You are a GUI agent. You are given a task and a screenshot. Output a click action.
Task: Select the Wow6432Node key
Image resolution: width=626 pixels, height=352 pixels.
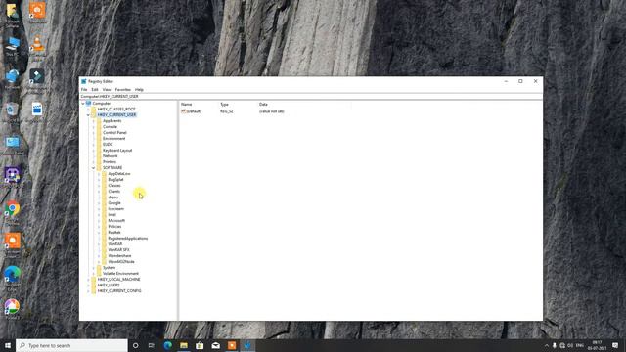click(121, 262)
